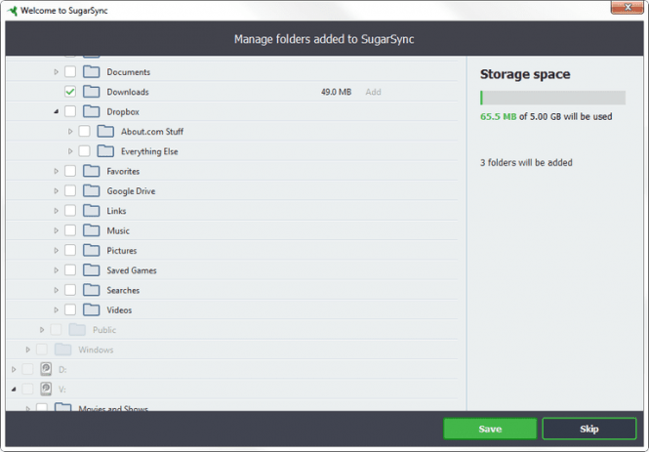Check the Saved Games checkbox
Viewport: 649px width, 452px height.
click(70, 270)
